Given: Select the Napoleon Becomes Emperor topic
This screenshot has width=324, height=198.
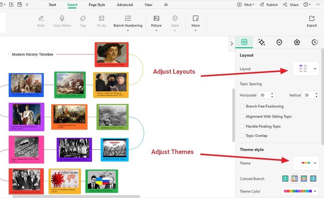Looking at the screenshot, I should (26, 117).
